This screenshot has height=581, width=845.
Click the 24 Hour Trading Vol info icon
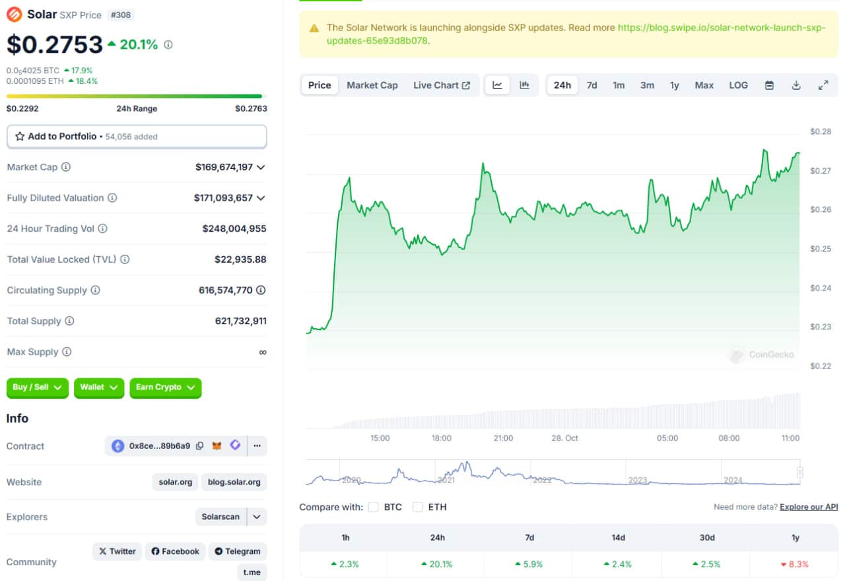click(102, 228)
